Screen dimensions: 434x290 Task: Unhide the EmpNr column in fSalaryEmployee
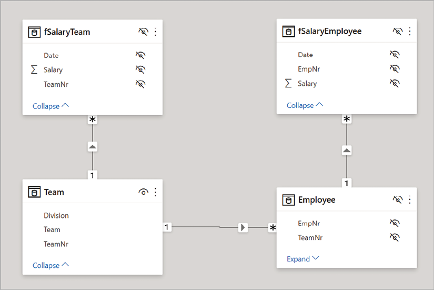395,69
